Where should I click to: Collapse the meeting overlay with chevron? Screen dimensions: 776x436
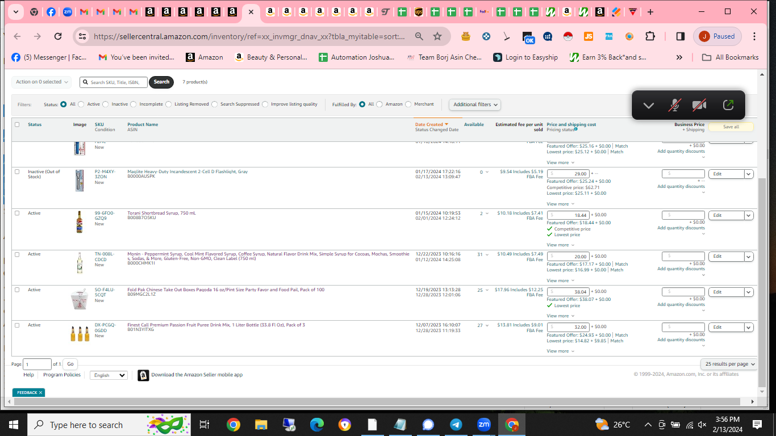tap(648, 105)
